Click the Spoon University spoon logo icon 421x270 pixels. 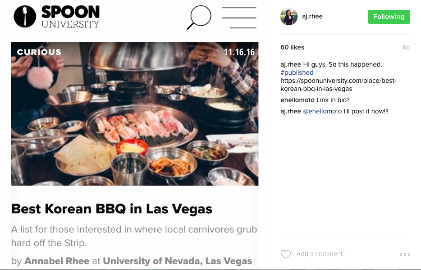pos(25,16)
